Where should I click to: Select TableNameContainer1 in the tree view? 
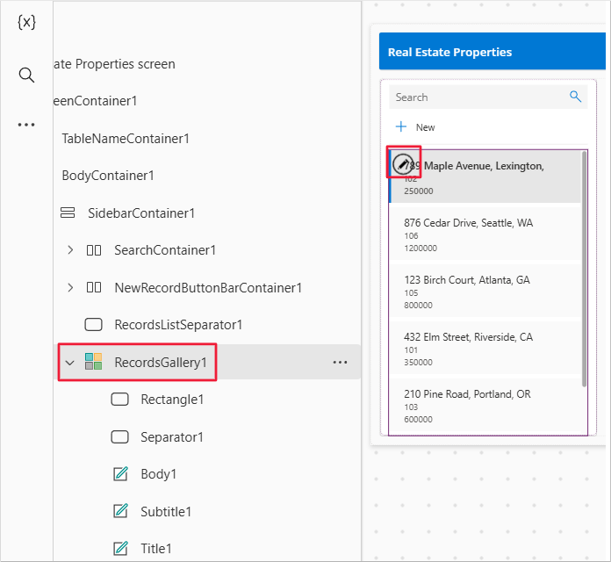(126, 139)
